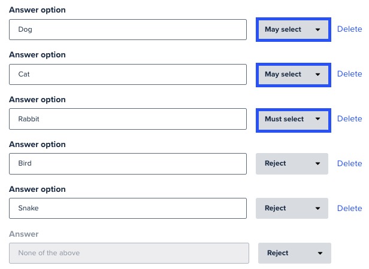Click the caret icon in Bird's Reject dropdown
This screenshot has width=369, height=269.
317,164
